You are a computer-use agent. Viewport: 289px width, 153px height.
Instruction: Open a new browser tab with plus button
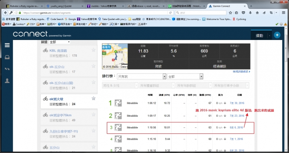[x=251, y=6]
